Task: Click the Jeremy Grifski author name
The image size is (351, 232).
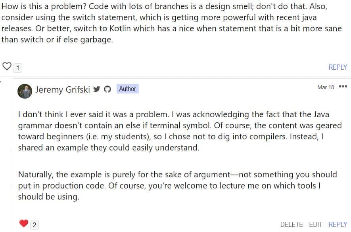Action: point(63,89)
